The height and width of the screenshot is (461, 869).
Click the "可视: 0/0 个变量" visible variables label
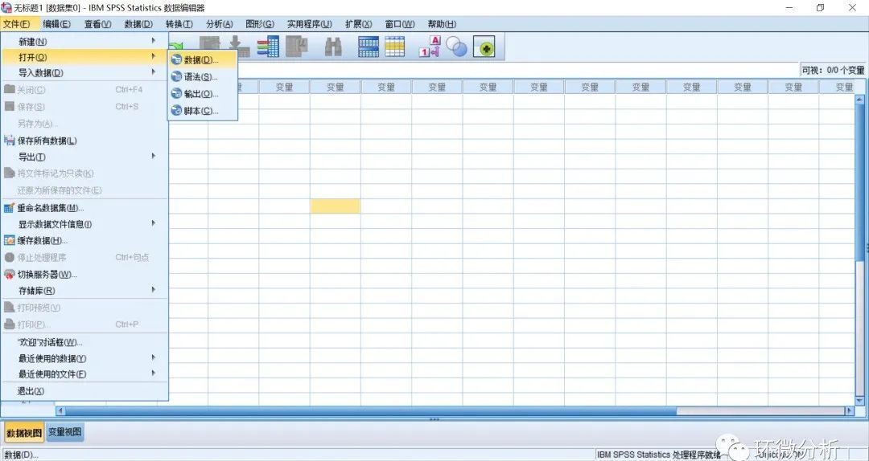pos(833,71)
